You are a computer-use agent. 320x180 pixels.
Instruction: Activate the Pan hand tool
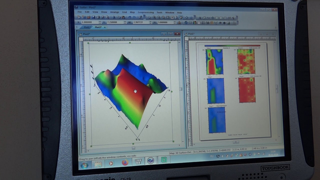[x=181, y=17]
